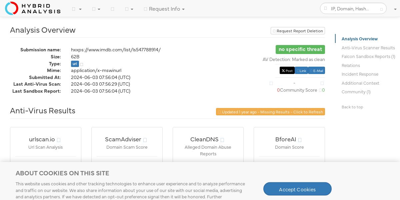Click the Analysis Overview page heading
This screenshot has width=400, height=200.
[43, 30]
